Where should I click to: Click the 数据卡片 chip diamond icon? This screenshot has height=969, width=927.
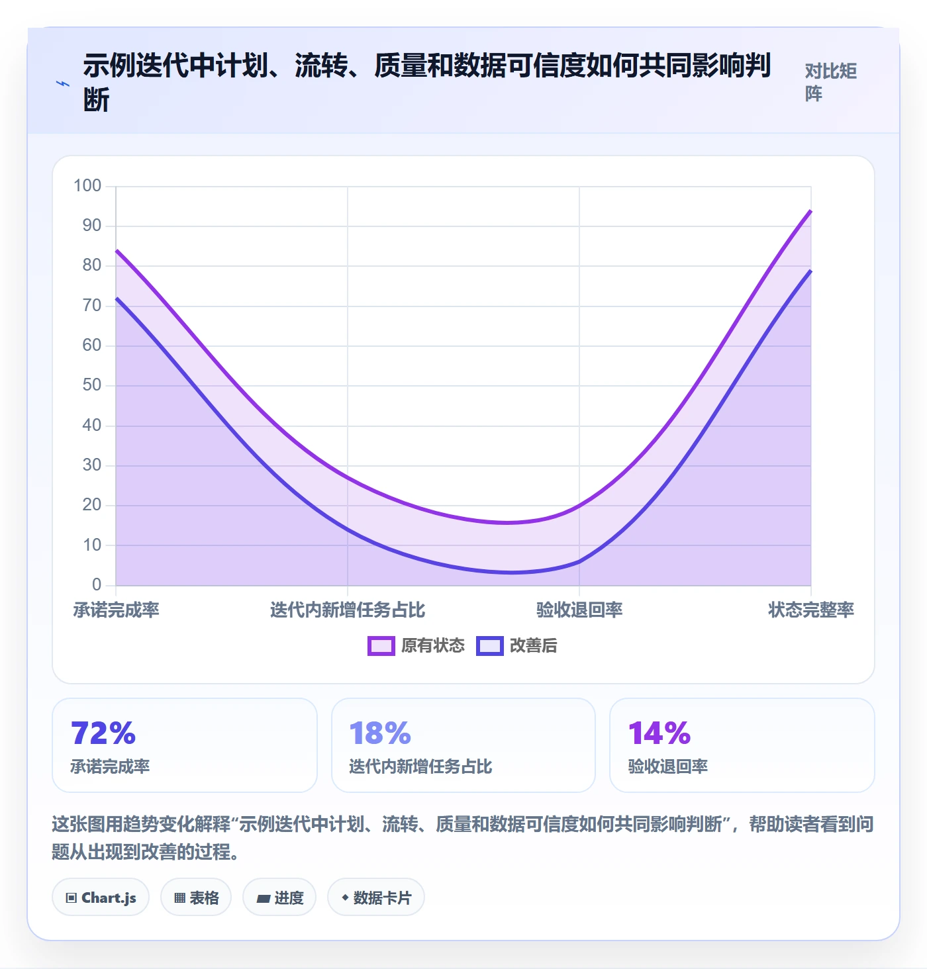coord(344,898)
